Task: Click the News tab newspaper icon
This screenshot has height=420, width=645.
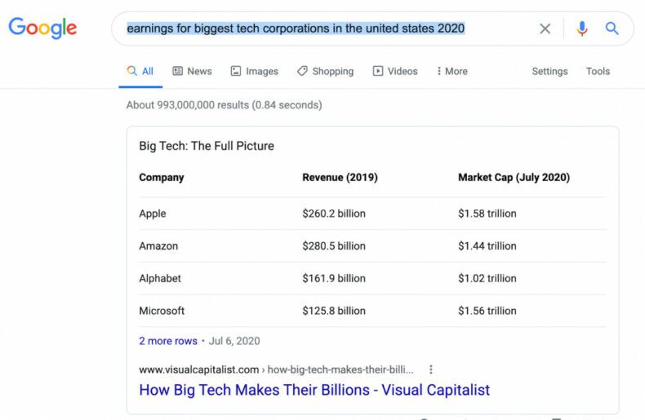Action: click(178, 71)
